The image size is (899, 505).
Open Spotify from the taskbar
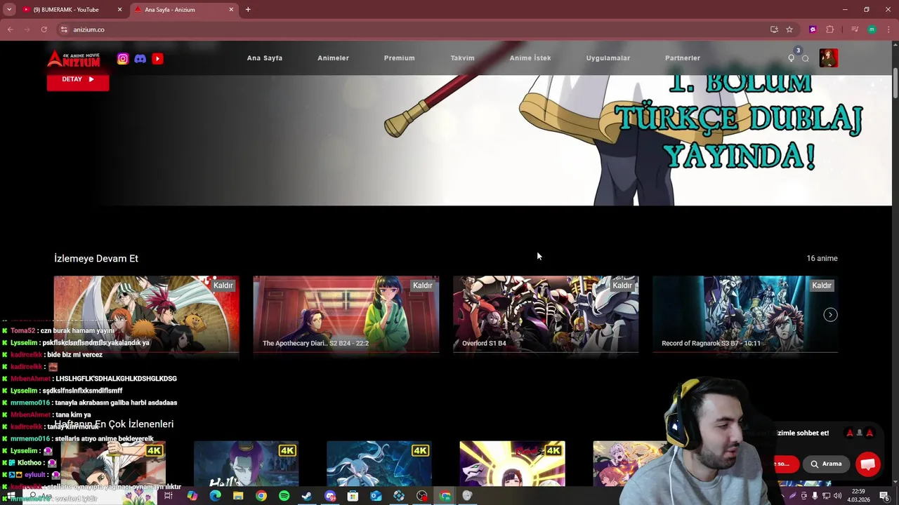point(284,496)
